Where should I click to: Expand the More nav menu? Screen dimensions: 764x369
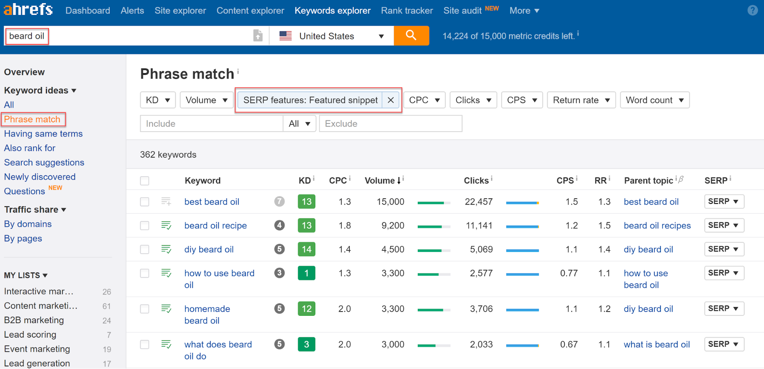[524, 10]
